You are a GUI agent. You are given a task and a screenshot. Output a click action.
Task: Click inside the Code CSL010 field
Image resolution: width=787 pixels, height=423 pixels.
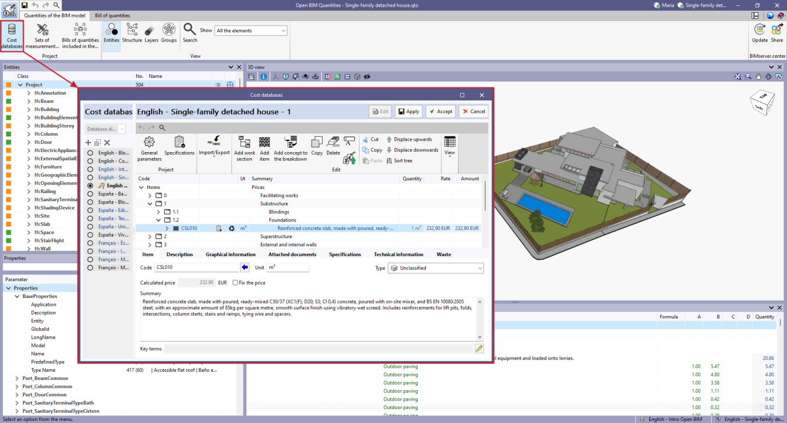(x=197, y=267)
